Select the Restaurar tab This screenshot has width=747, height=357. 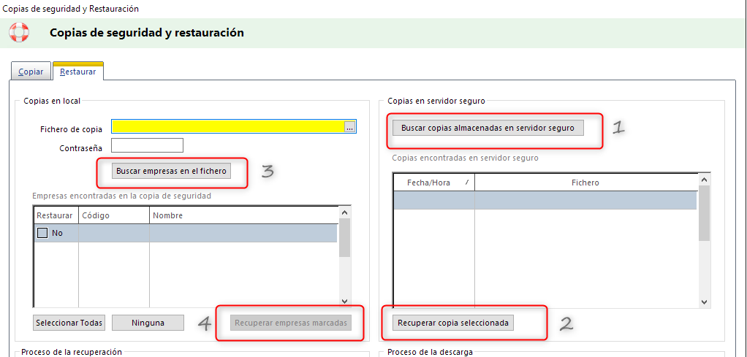[78, 72]
